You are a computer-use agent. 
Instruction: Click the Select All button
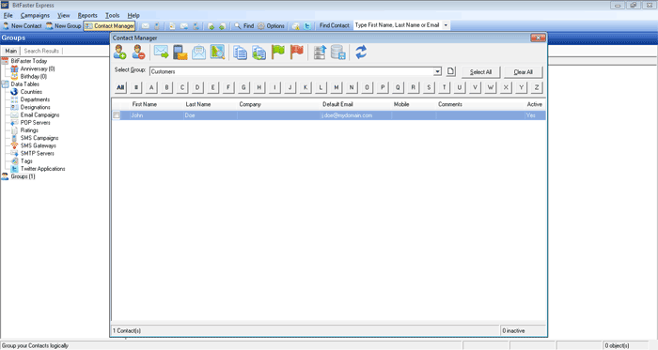[x=480, y=72]
